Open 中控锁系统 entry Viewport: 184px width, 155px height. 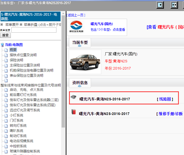tap(18, 146)
